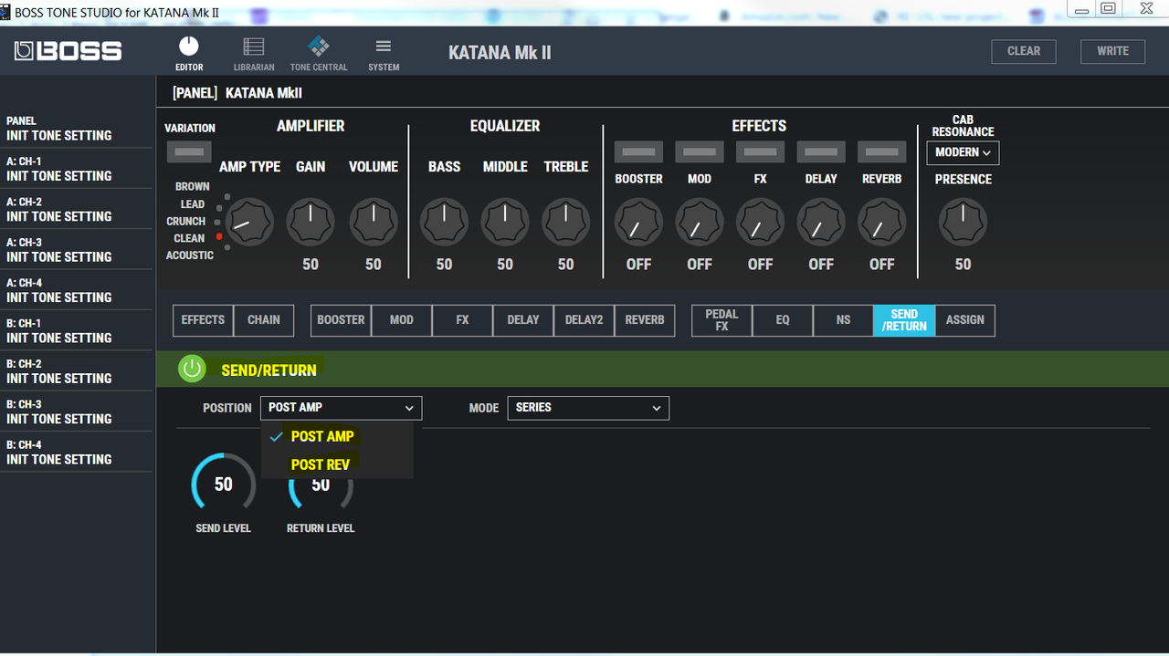
Task: Select patch B: CH-3
Action: click(78, 411)
